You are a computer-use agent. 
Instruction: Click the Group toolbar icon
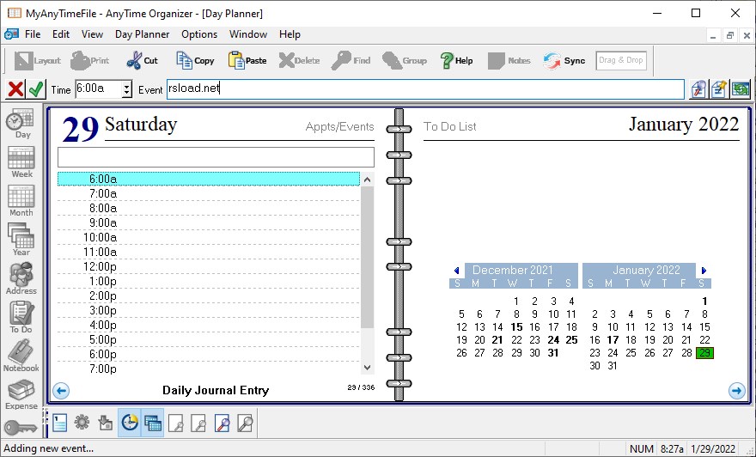[392, 61]
